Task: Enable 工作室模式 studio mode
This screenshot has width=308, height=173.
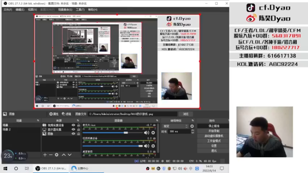Action: [x=214, y=141]
